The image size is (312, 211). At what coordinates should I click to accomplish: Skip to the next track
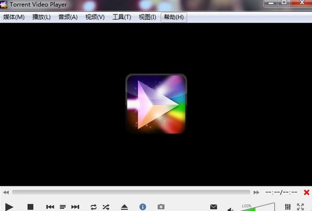75,207
